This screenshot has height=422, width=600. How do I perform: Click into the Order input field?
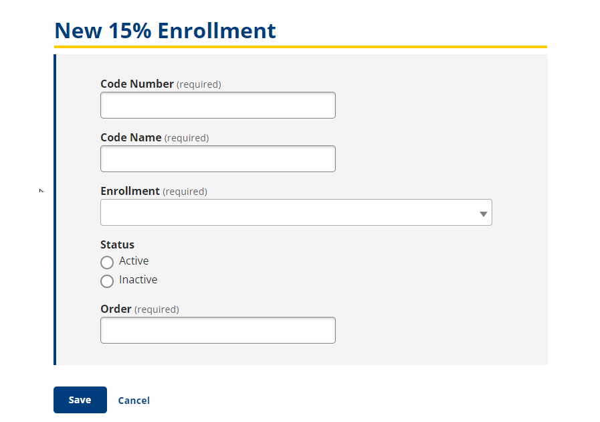pos(217,330)
